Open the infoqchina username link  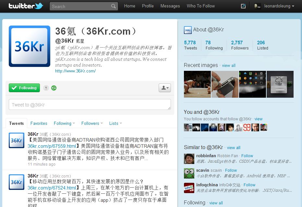click(207, 185)
